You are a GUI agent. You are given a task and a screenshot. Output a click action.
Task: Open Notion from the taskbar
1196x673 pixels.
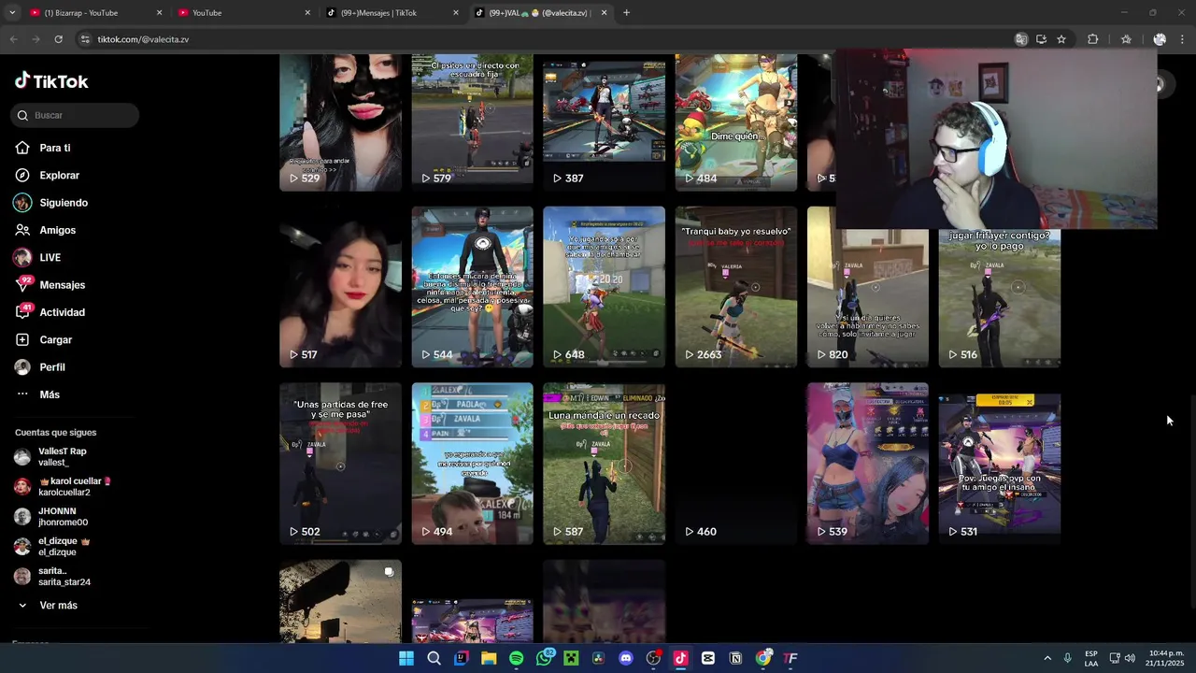click(x=735, y=658)
